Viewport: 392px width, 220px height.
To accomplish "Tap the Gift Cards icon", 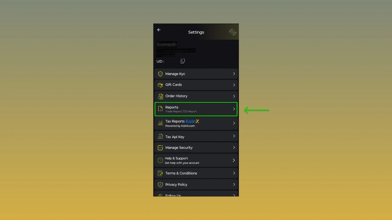I will pyautogui.click(x=160, y=85).
